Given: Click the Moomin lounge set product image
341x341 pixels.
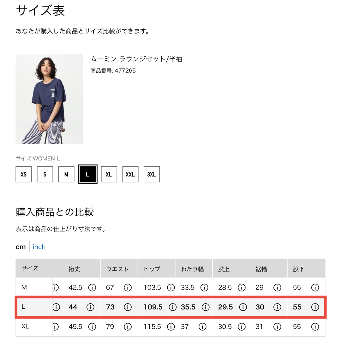Looking at the screenshot, I should (49, 99).
